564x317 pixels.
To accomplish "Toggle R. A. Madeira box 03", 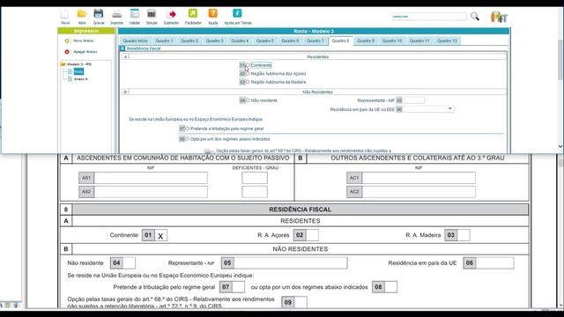I will pos(464,235).
